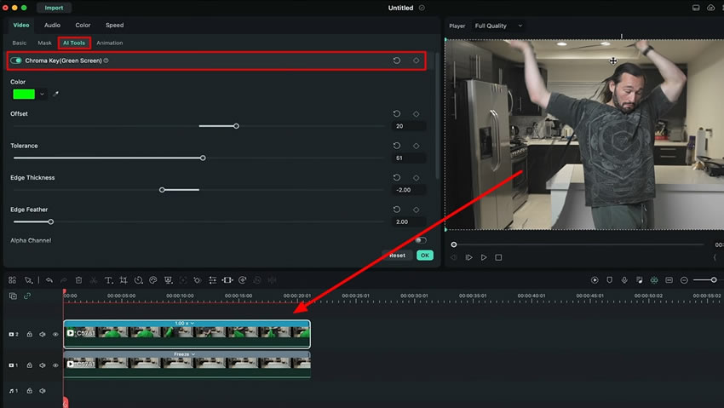
Task: Select the Text tool in the timeline toolbar
Action: click(x=108, y=280)
